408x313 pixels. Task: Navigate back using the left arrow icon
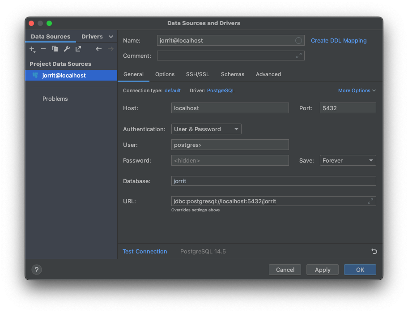(98, 49)
